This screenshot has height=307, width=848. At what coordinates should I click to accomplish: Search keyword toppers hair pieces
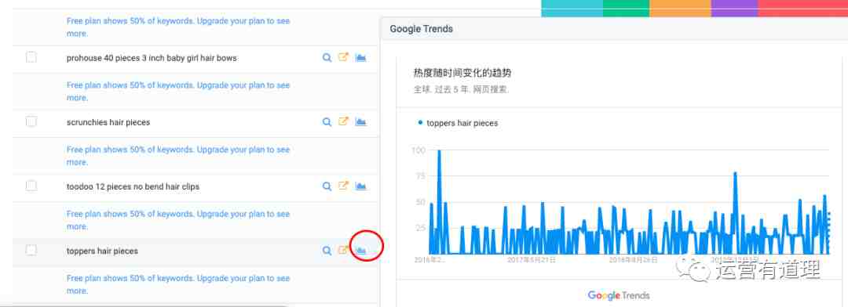pos(327,251)
